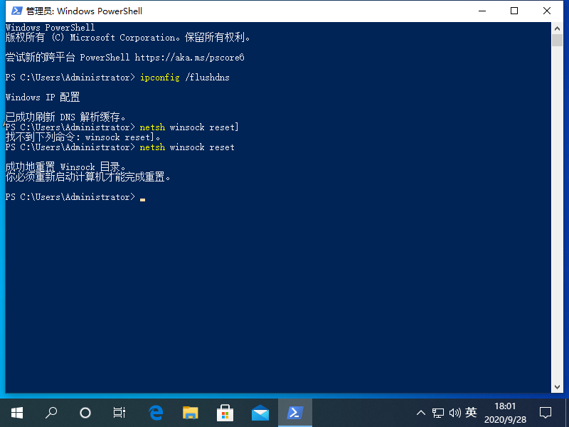
Task: Open the Action Center notification icon
Action: [545, 412]
